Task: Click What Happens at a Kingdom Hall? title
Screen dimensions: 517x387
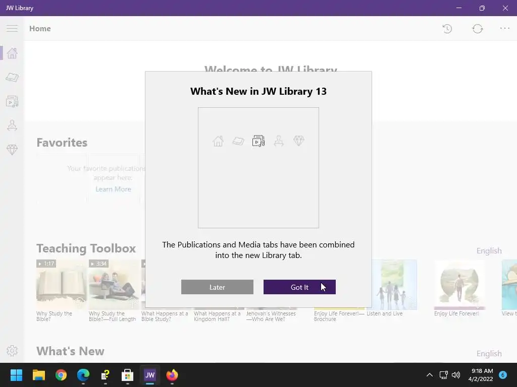Action: (x=217, y=316)
